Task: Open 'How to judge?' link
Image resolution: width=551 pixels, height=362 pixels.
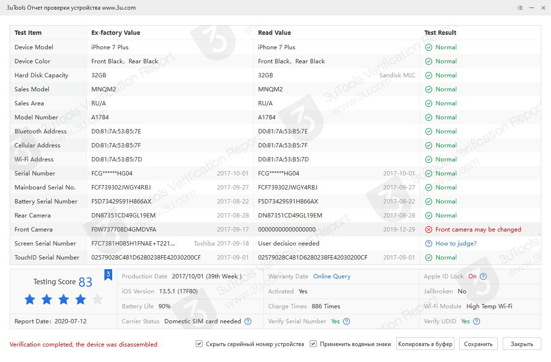Action: 456,244
